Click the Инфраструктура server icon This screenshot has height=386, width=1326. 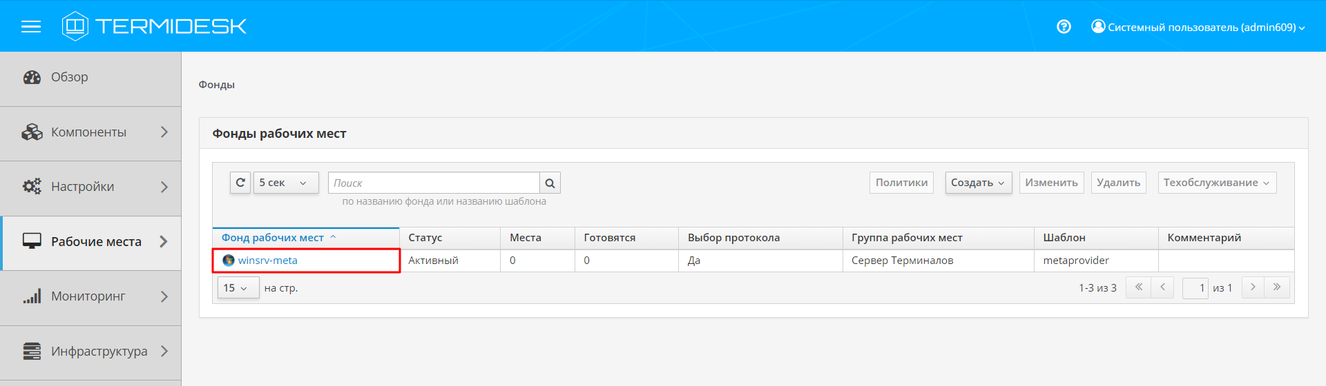pyautogui.click(x=32, y=351)
